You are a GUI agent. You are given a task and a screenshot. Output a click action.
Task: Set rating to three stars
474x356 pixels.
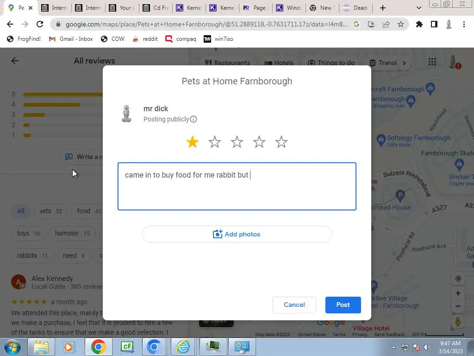pyautogui.click(x=237, y=142)
